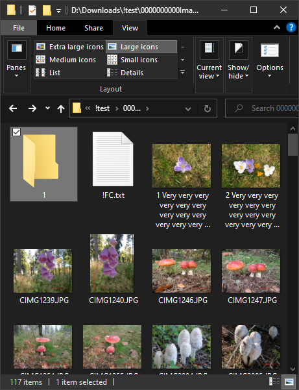Screen dimensions: 299x390
Task: Select white shaggy mushrooms thumbnail in bottom row
Action: tap(182, 347)
